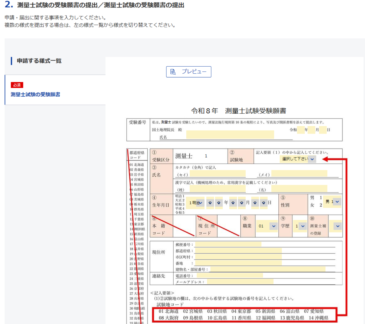The height and width of the screenshot is (324, 365).
Task: Click the プレビュー preview button
Action: (188, 72)
